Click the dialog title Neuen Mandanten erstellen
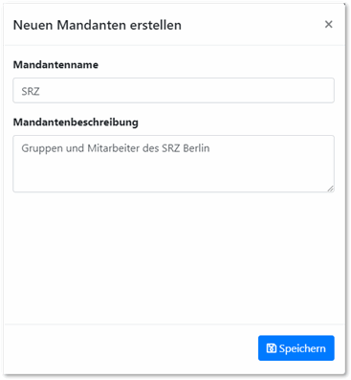The width and height of the screenshot is (351, 380). point(98,25)
